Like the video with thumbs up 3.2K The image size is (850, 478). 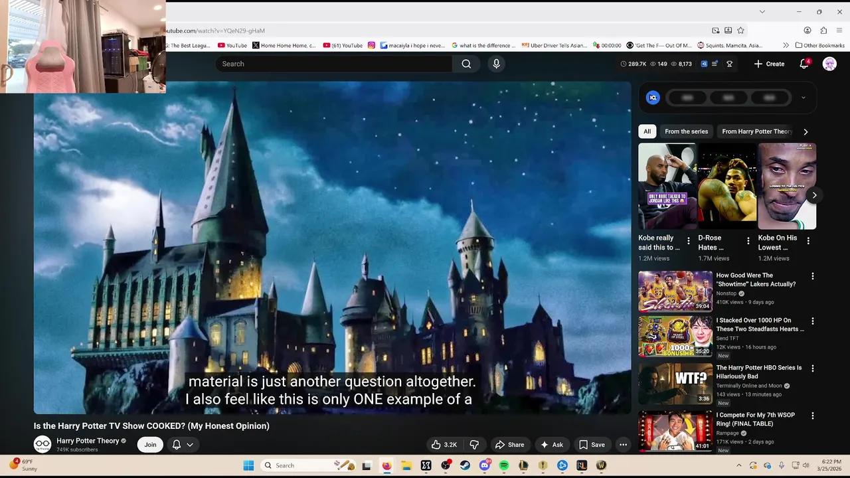pos(444,445)
